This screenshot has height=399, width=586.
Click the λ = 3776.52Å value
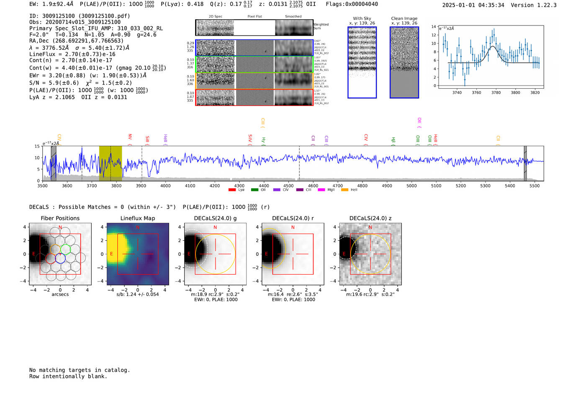pos(49,48)
